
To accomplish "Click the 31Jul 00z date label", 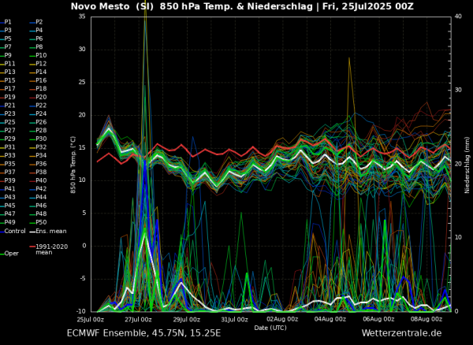I will click(x=234, y=319).
